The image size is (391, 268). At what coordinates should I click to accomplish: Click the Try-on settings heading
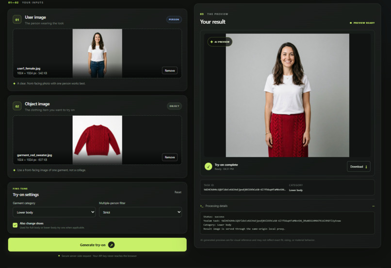click(x=26, y=195)
